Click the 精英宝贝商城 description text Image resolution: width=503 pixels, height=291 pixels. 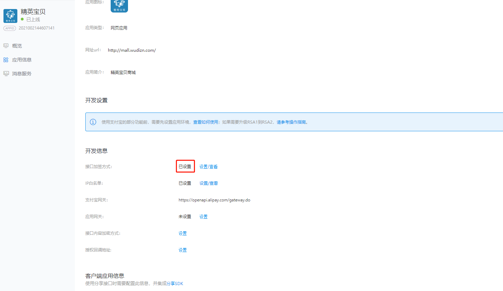pos(123,73)
